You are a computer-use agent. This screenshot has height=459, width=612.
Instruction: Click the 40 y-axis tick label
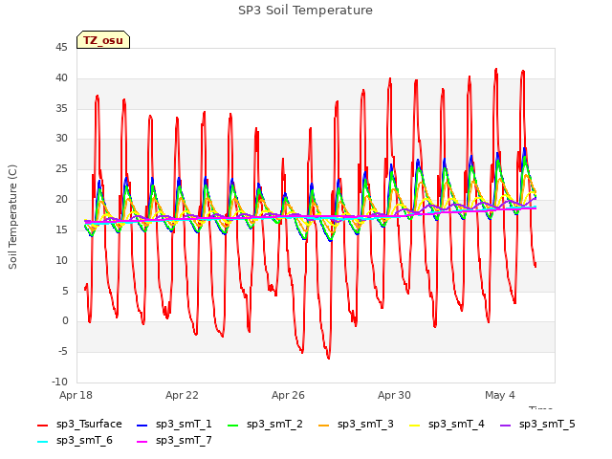[x=61, y=78]
